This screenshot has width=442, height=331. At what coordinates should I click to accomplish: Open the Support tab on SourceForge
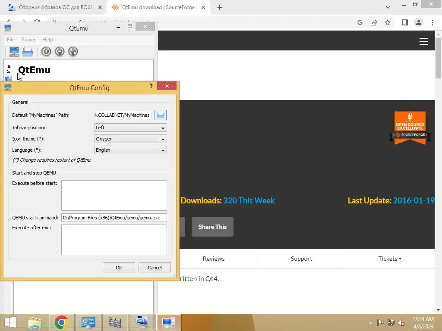point(301,259)
